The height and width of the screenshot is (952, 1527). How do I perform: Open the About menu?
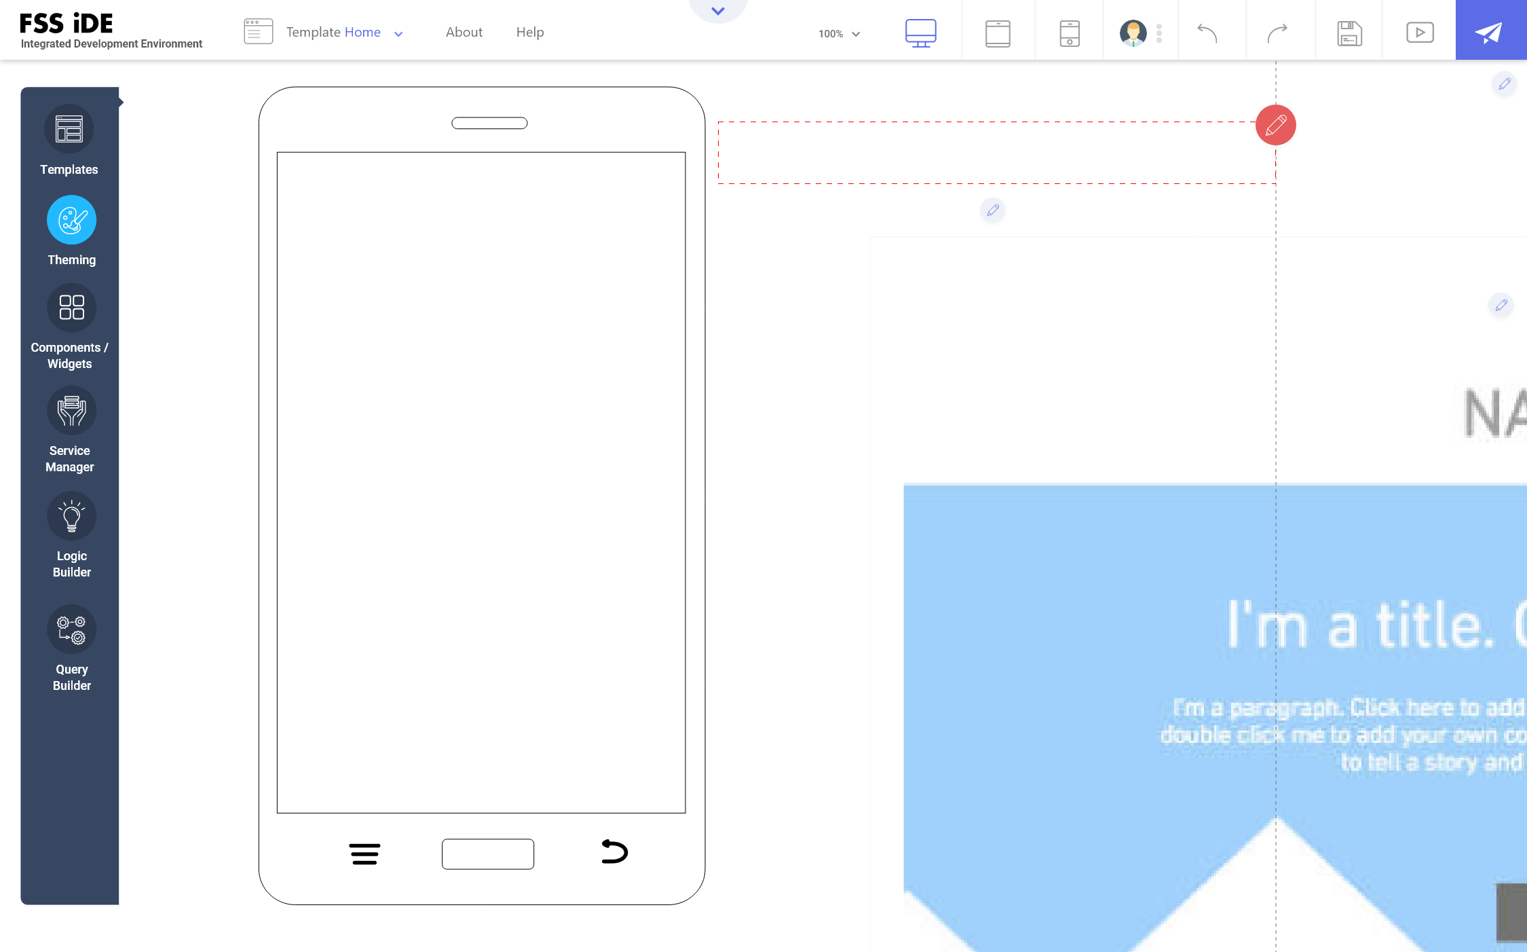(464, 32)
